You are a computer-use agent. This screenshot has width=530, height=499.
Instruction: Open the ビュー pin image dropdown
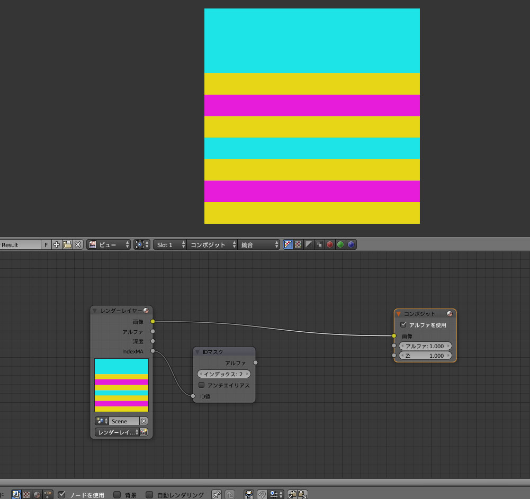pos(109,244)
